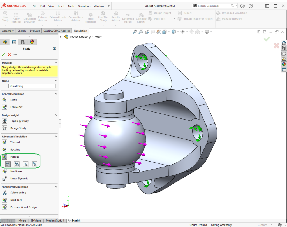This screenshot has height=227, width=287.
Task: Open the Simulation menu
Action: 84,6
